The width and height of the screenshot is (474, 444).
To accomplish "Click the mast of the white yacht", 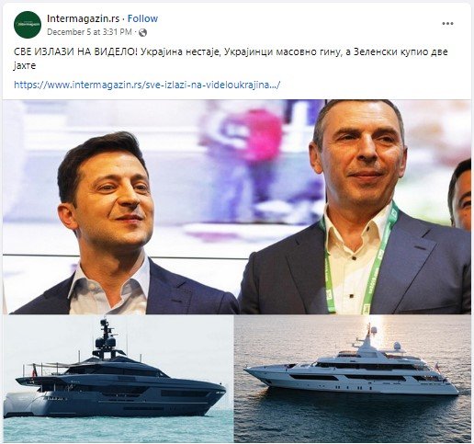I will click(369, 336).
